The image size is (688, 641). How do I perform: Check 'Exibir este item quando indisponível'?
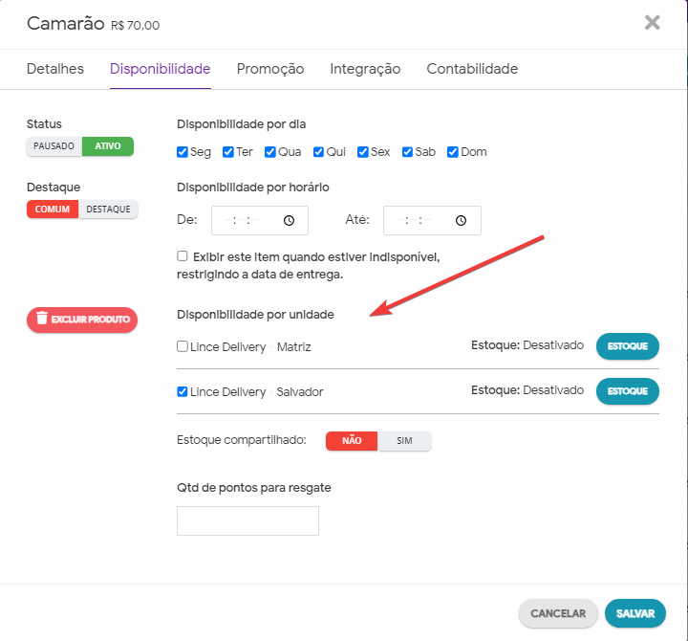[183, 256]
